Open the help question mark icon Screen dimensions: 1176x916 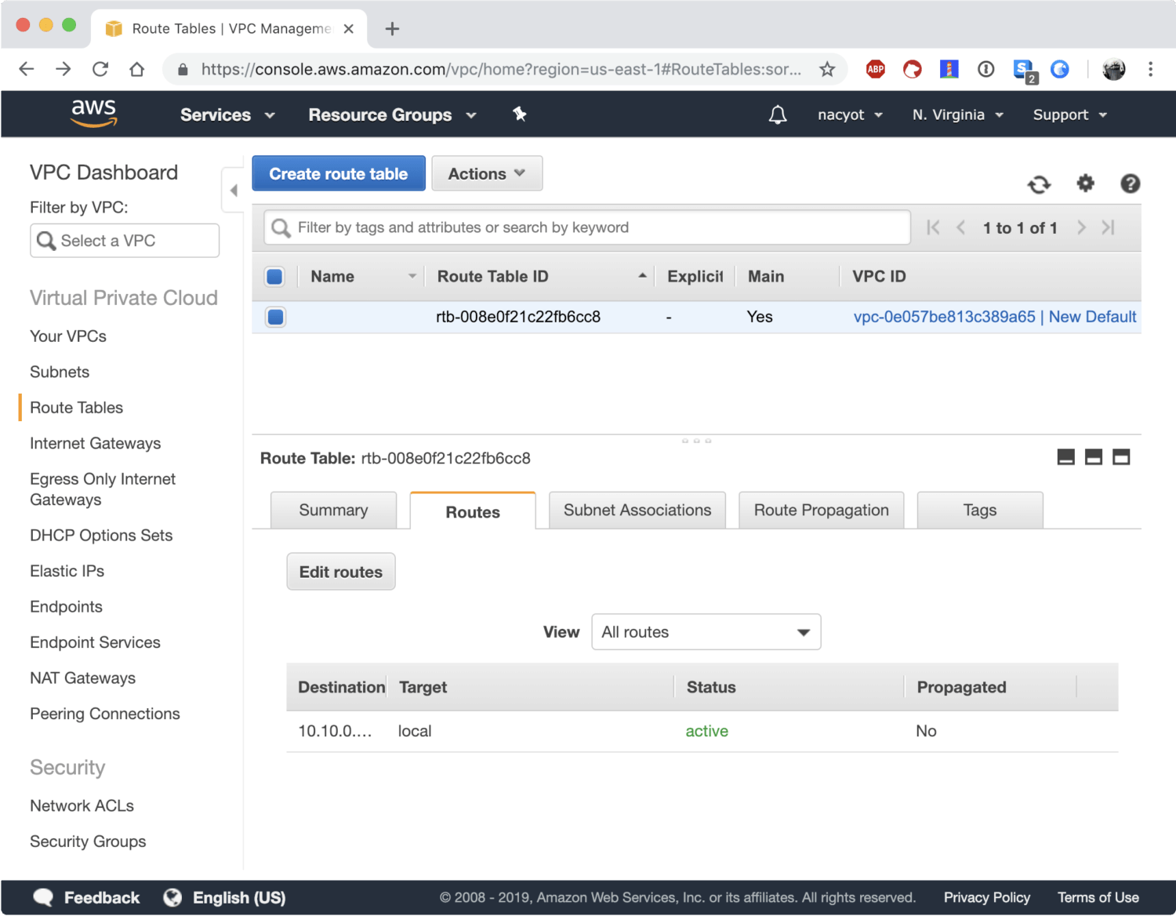coord(1130,184)
